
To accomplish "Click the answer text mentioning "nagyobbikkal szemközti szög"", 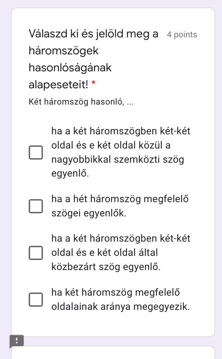I will click(118, 160).
